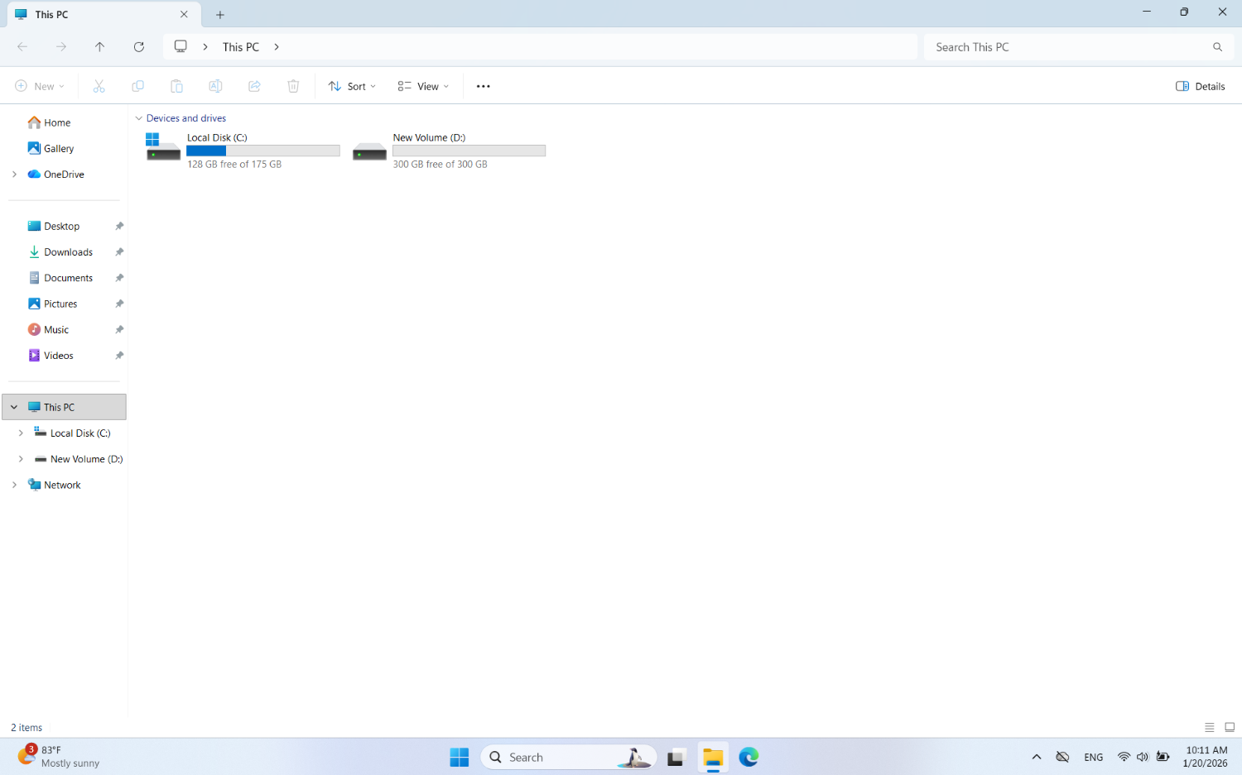Open Windows Start menu
This screenshot has width=1242, height=775.
pos(459,757)
